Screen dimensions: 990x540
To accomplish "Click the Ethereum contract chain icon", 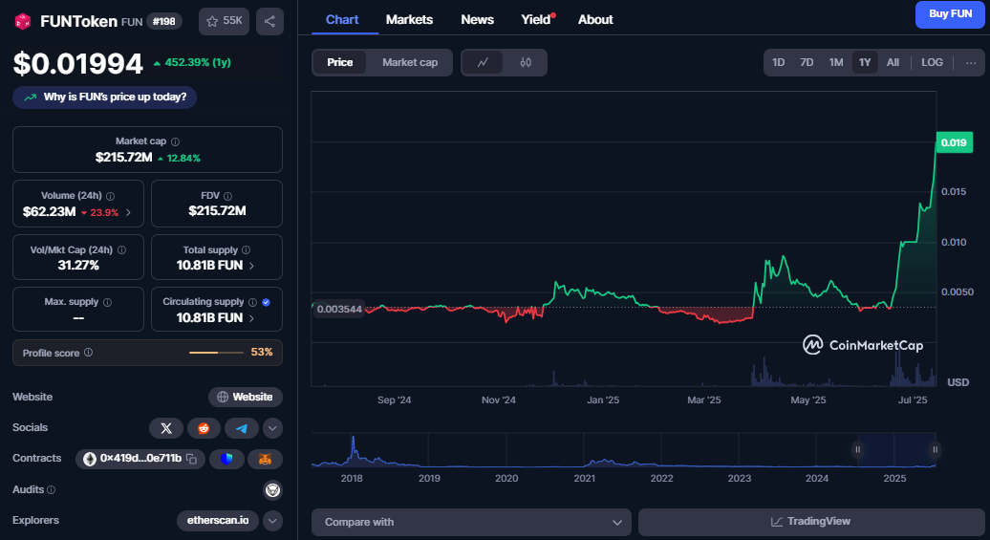I will (x=90, y=459).
